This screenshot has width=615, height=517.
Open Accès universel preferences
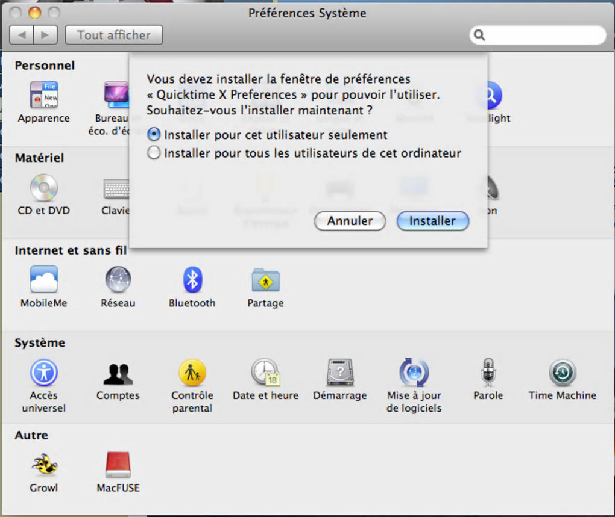pyautogui.click(x=43, y=372)
